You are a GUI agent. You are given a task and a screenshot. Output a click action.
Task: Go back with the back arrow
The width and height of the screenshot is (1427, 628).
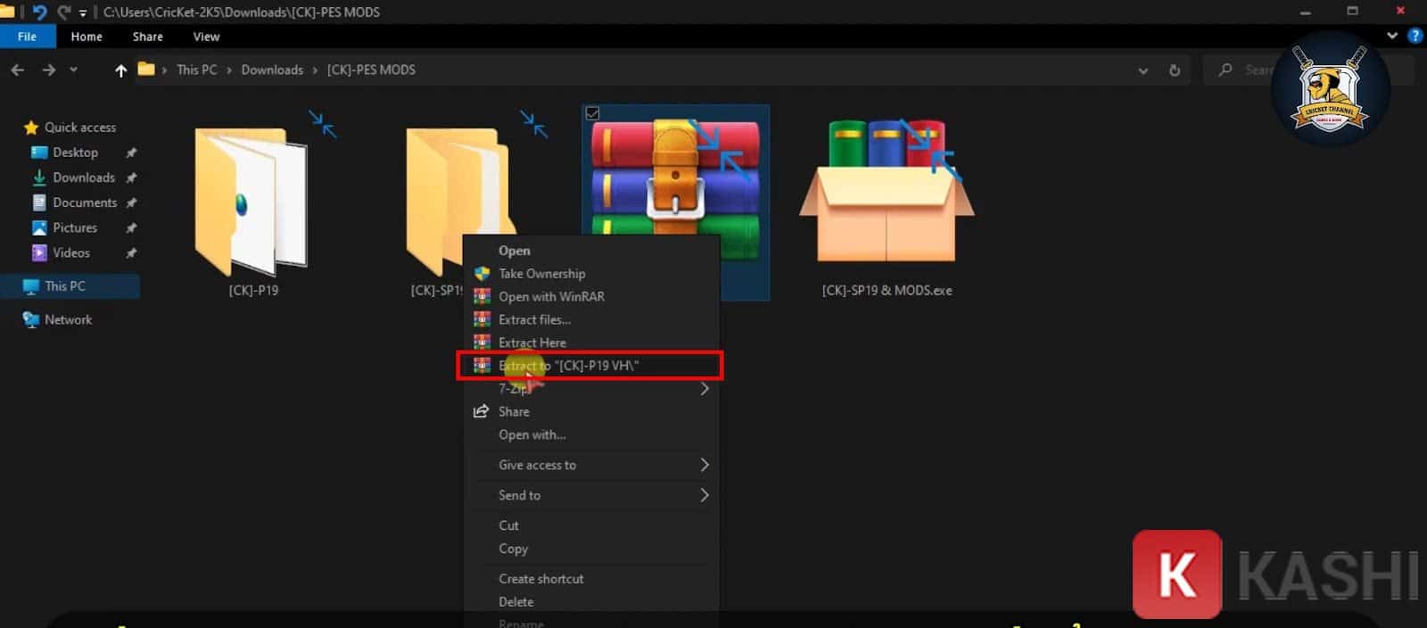pos(18,70)
